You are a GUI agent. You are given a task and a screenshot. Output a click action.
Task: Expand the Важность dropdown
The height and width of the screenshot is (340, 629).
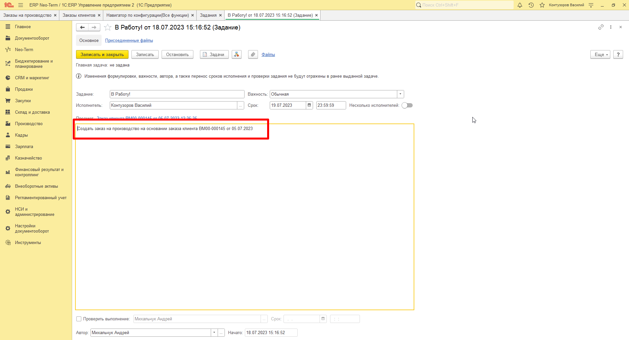click(400, 94)
